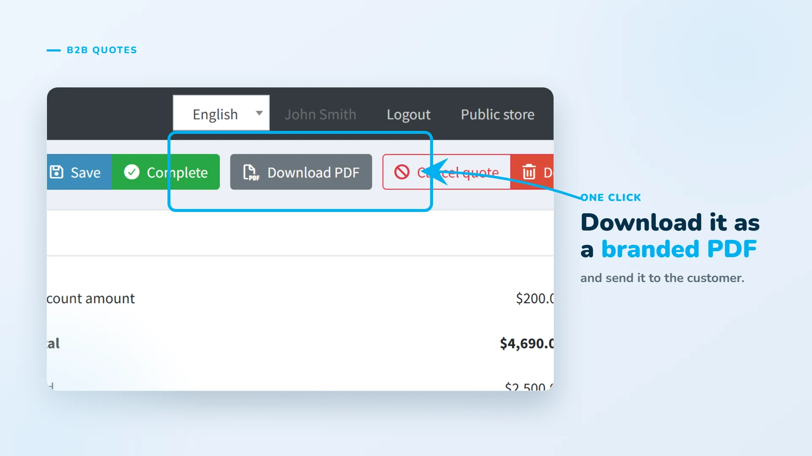The height and width of the screenshot is (456, 812).
Task: Select the $4,690 total value
Action: 527,343
